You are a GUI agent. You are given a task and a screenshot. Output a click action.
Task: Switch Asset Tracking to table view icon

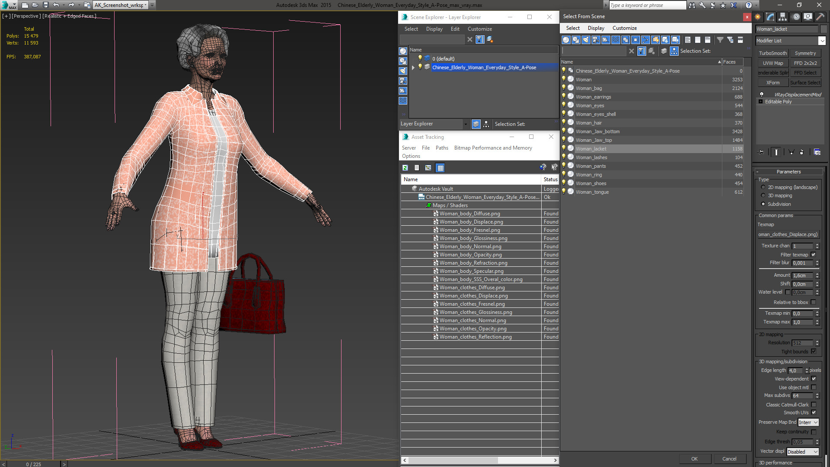tap(440, 168)
